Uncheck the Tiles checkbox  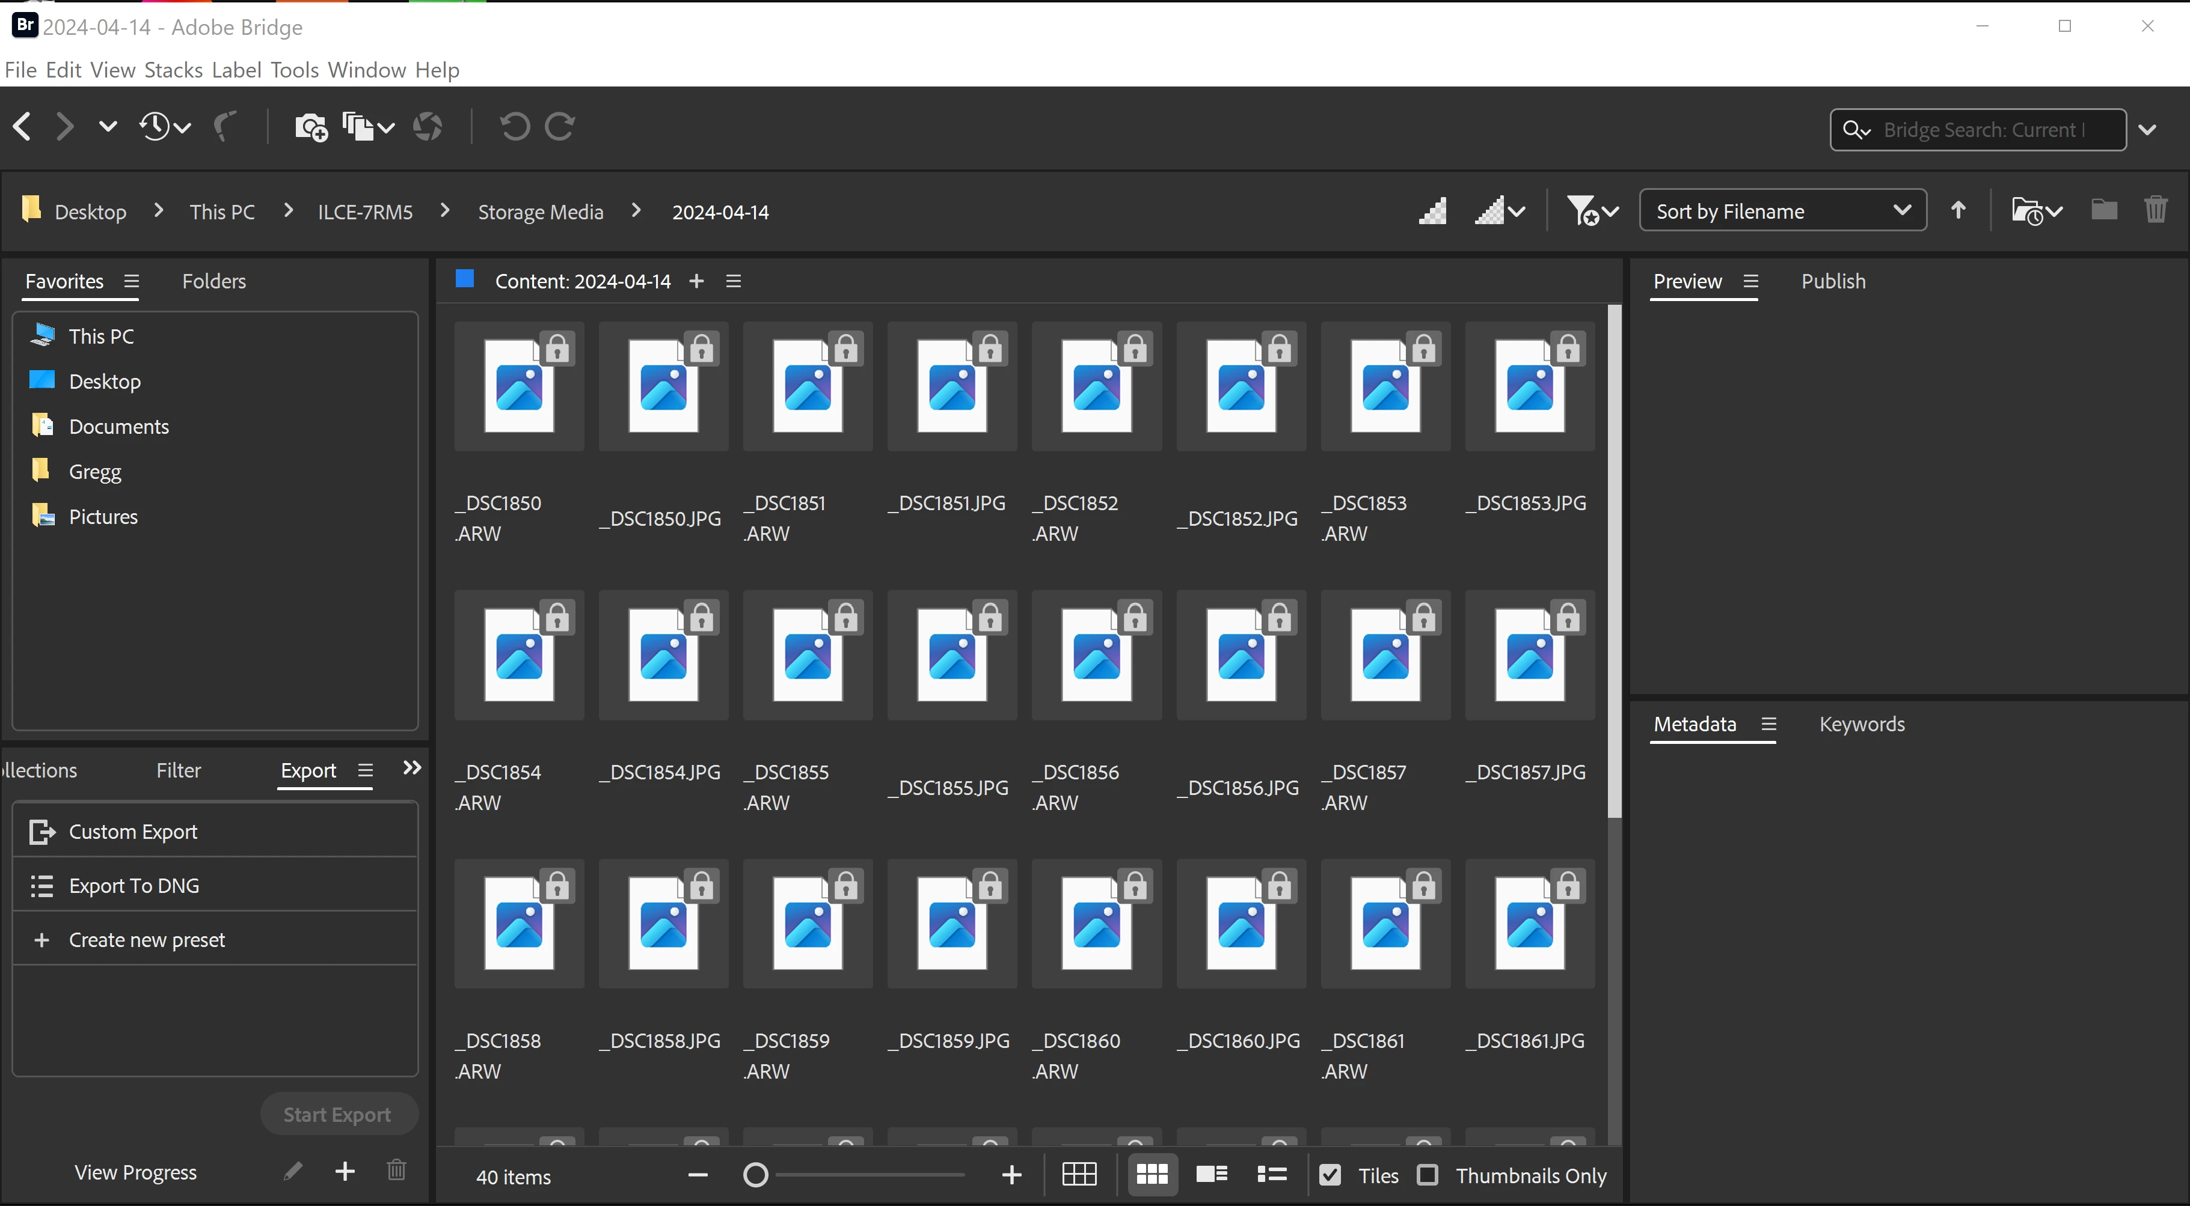(1330, 1175)
